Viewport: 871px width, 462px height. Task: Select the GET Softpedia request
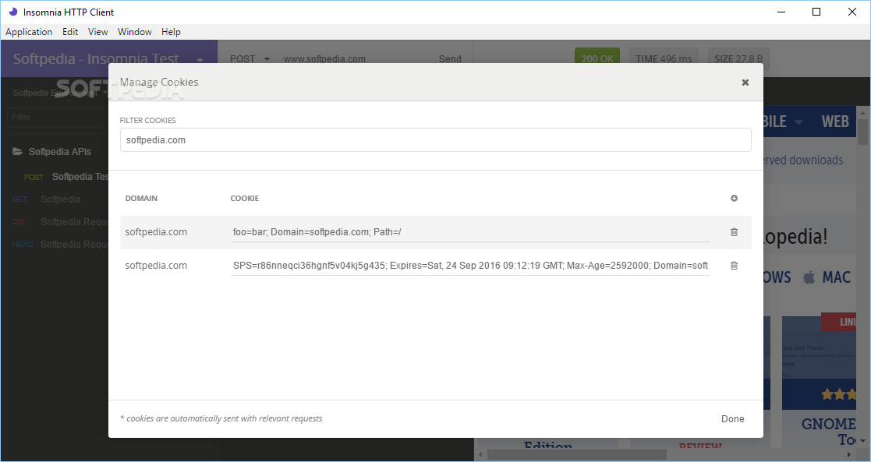tap(47, 199)
